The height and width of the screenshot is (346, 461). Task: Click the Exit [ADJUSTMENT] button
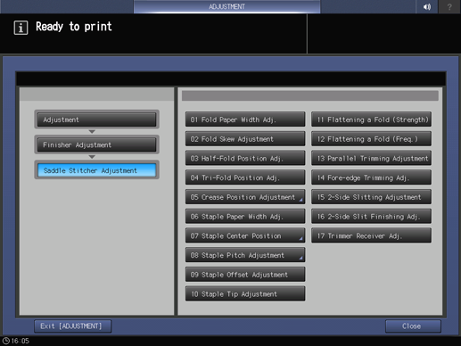click(x=73, y=326)
